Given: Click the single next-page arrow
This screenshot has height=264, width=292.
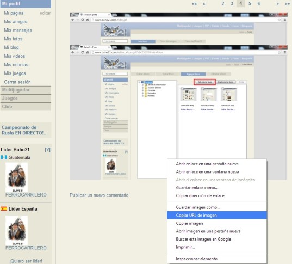Looking at the screenshot, I should click(278, 4).
